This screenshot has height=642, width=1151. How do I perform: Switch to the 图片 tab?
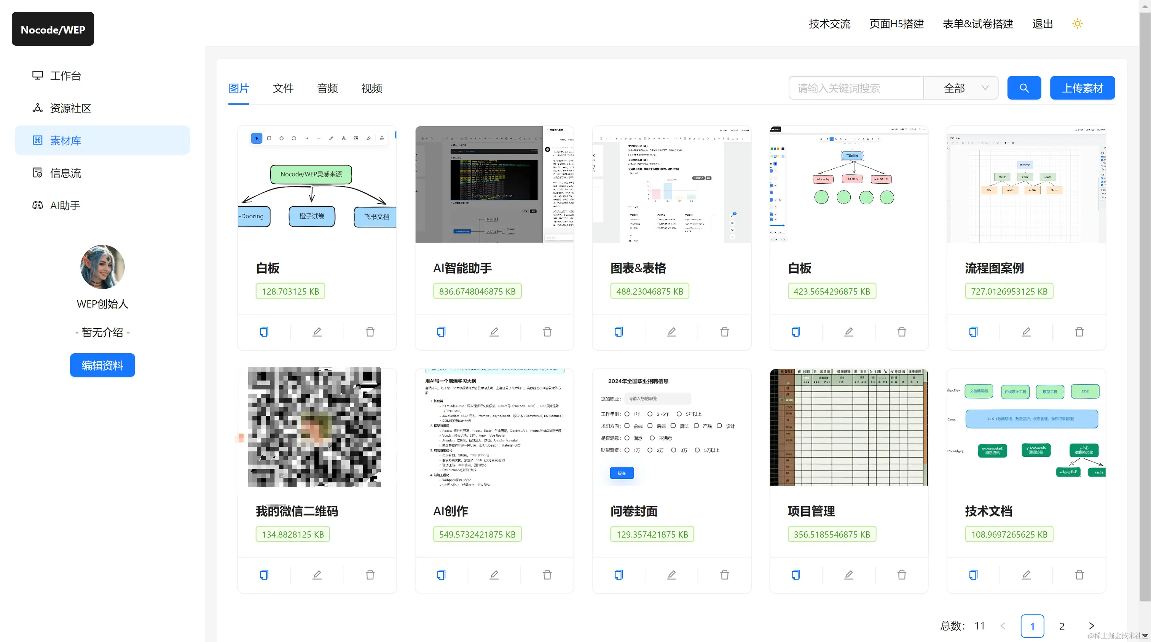click(239, 88)
